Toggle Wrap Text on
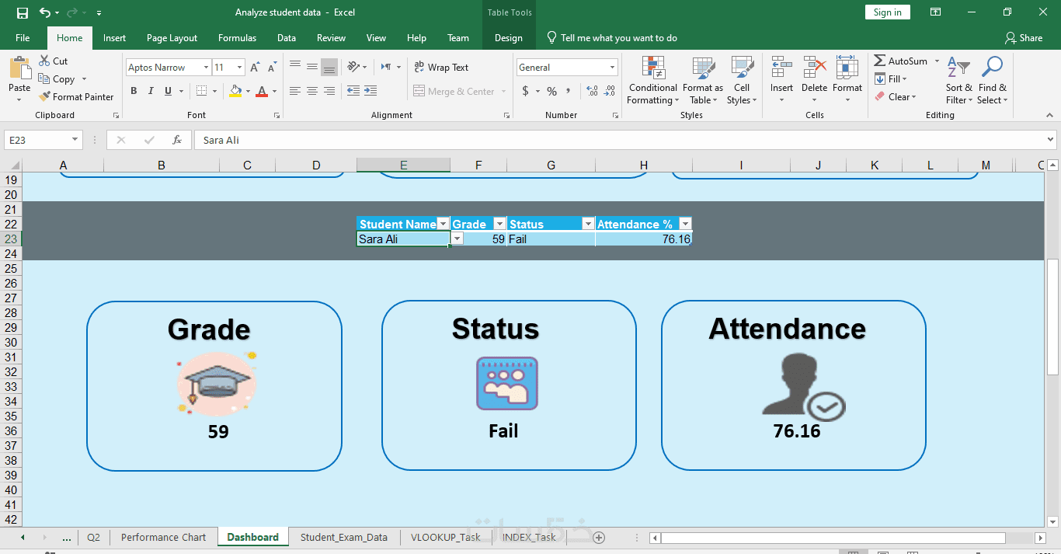Image resolution: width=1061 pixels, height=554 pixels. pos(441,68)
